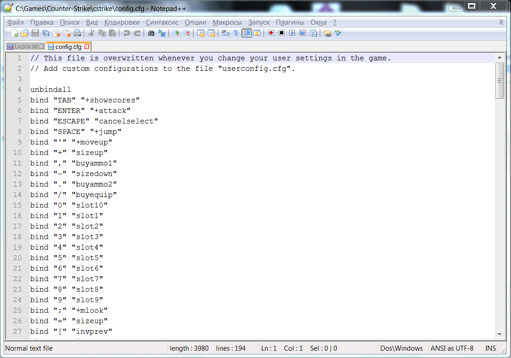Click scrollbar down arrow

[x=500, y=334]
